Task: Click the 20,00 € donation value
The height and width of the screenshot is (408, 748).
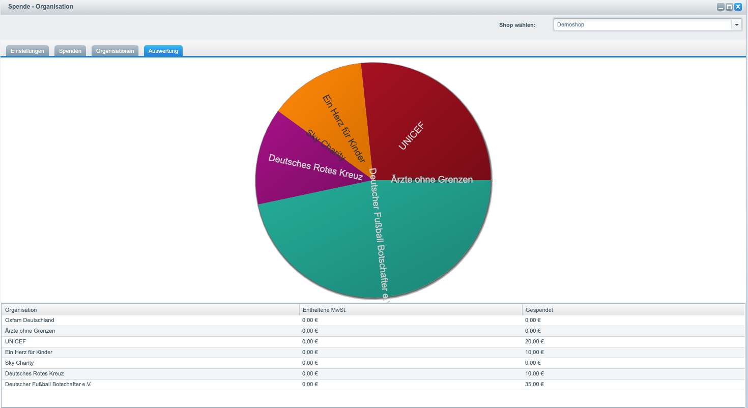Action: click(x=534, y=342)
